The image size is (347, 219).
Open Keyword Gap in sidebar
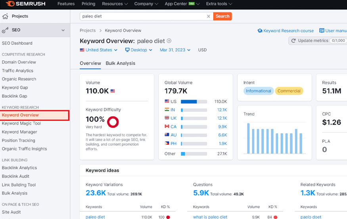(15, 87)
